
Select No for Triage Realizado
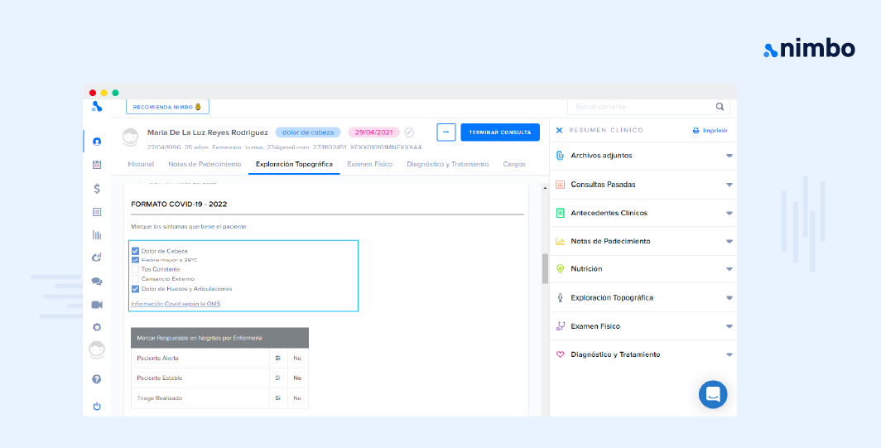pos(297,398)
